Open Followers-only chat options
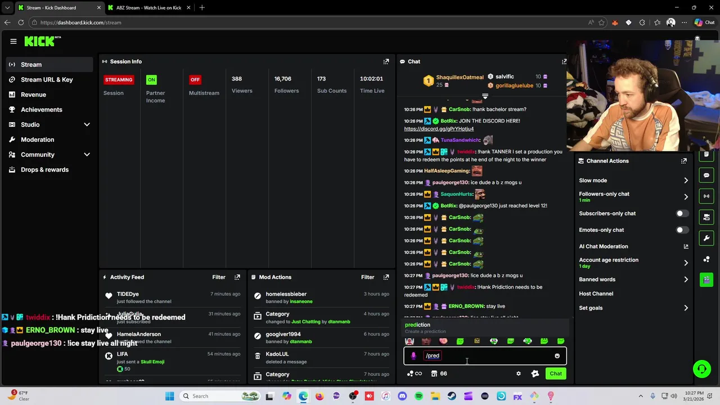Screen dimensions: 720x405 pos(633,197)
